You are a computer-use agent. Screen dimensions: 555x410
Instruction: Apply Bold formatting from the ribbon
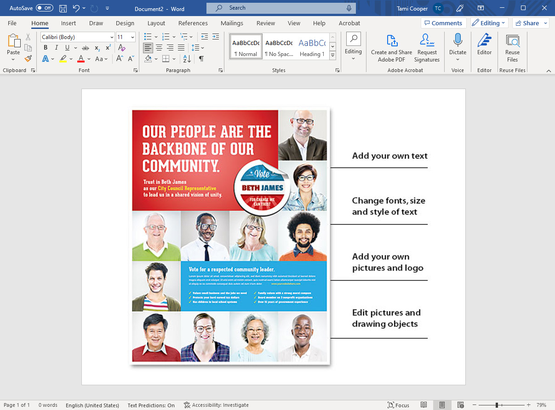[45, 47]
